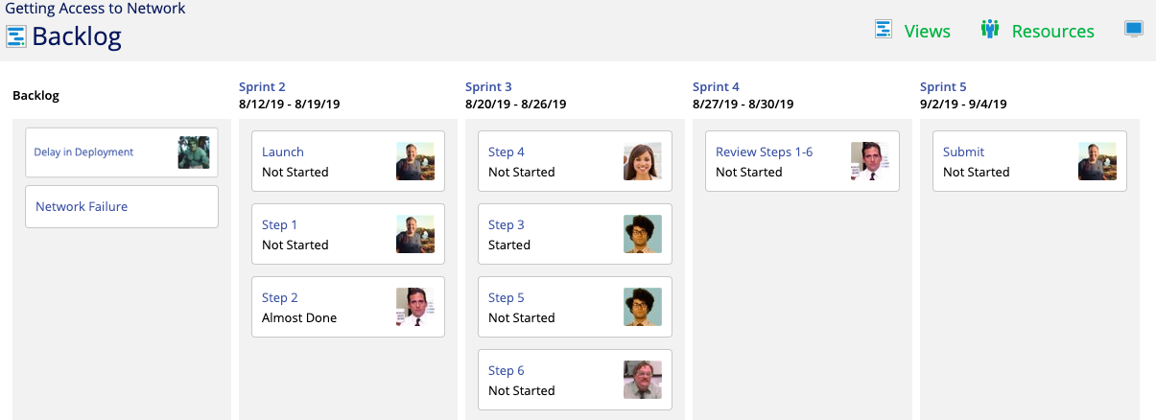Click the Not Started status on Review Steps 1-6

(x=749, y=172)
